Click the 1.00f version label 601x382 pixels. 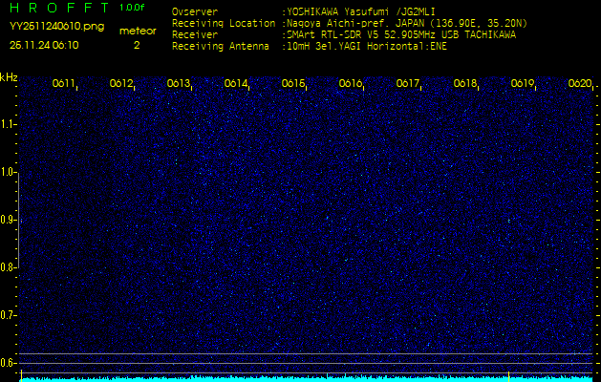click(x=133, y=8)
